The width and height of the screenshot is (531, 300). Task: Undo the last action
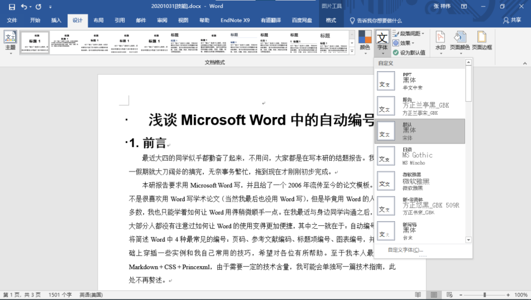[24, 6]
